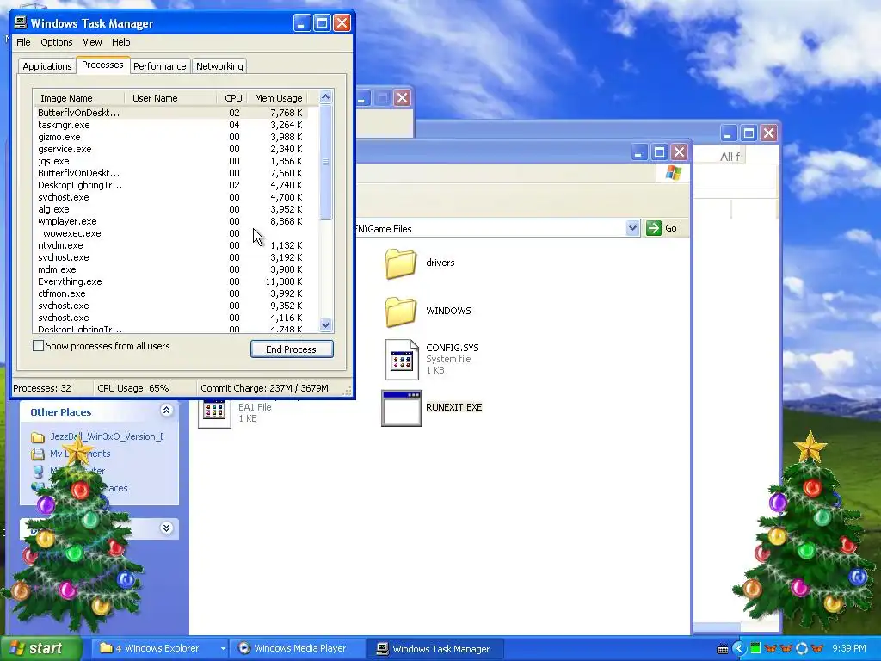Image resolution: width=881 pixels, height=661 pixels.
Task: Select the gservice.exe process row
Action: point(170,149)
